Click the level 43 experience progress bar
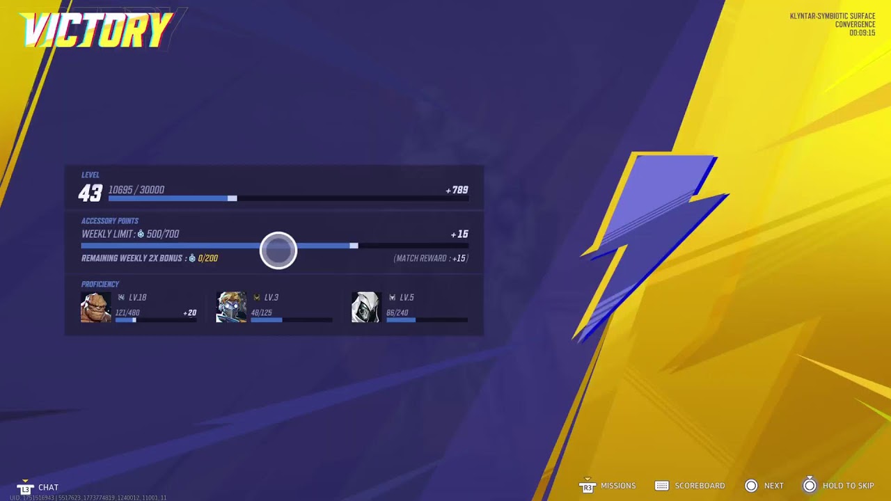The height and width of the screenshot is (501, 891). click(x=288, y=198)
